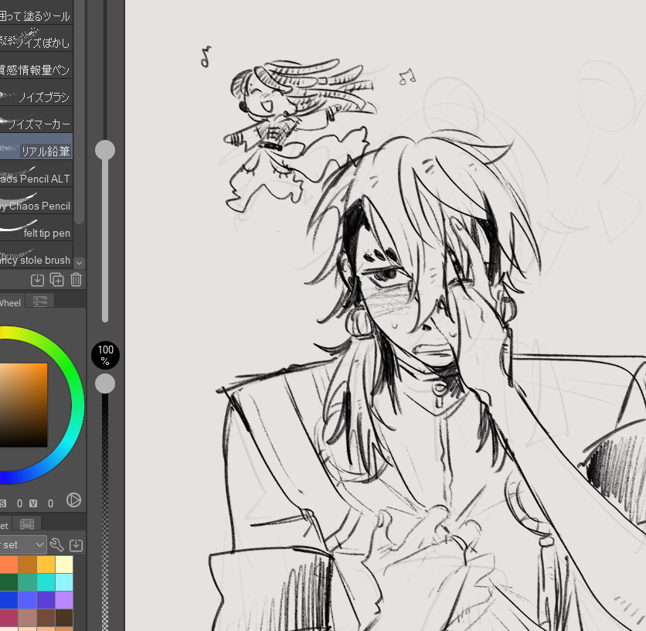The image size is (646, 631).
Task: Select the ノイズマーカー brush
Action: click(36, 119)
